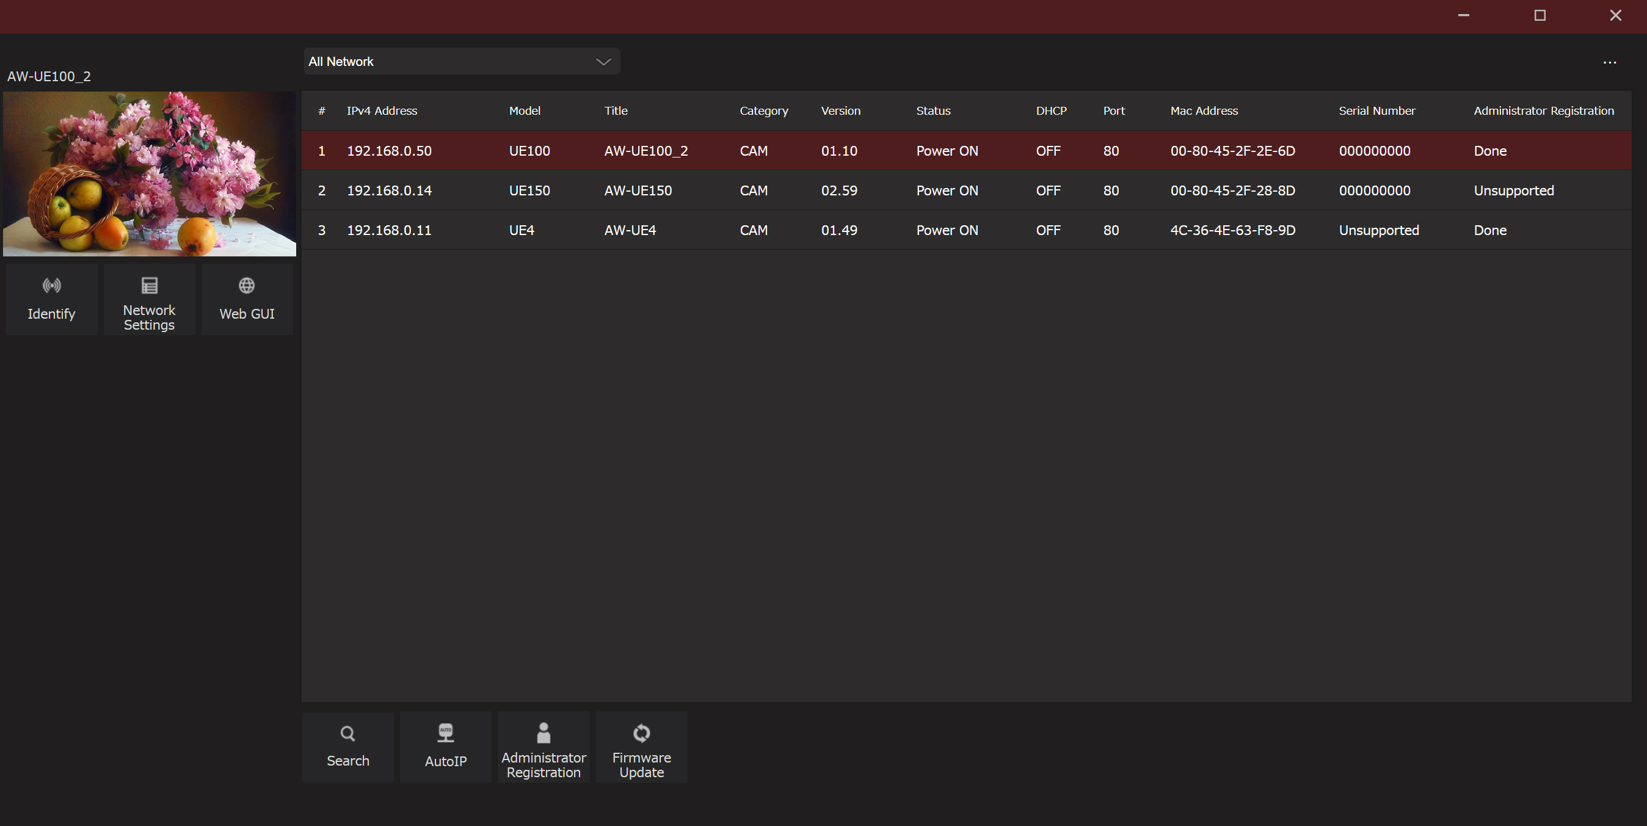Click the Administrator Registration column header
The width and height of the screenshot is (1647, 826).
pyautogui.click(x=1543, y=110)
